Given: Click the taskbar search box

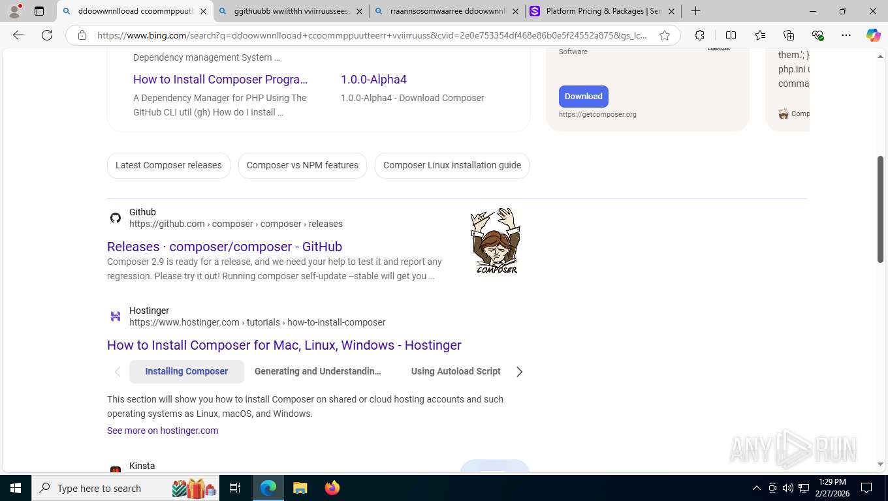Looking at the screenshot, I should (127, 488).
